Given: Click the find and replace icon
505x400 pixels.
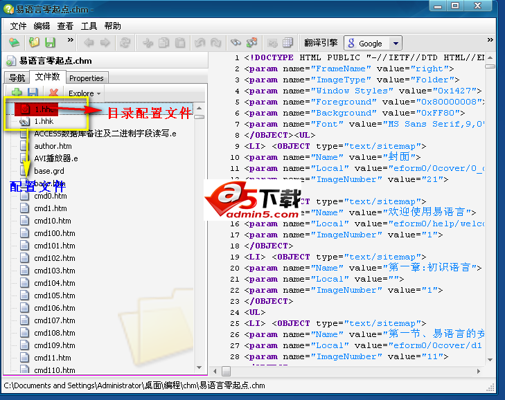Looking at the screenshot, I should click(x=252, y=43).
